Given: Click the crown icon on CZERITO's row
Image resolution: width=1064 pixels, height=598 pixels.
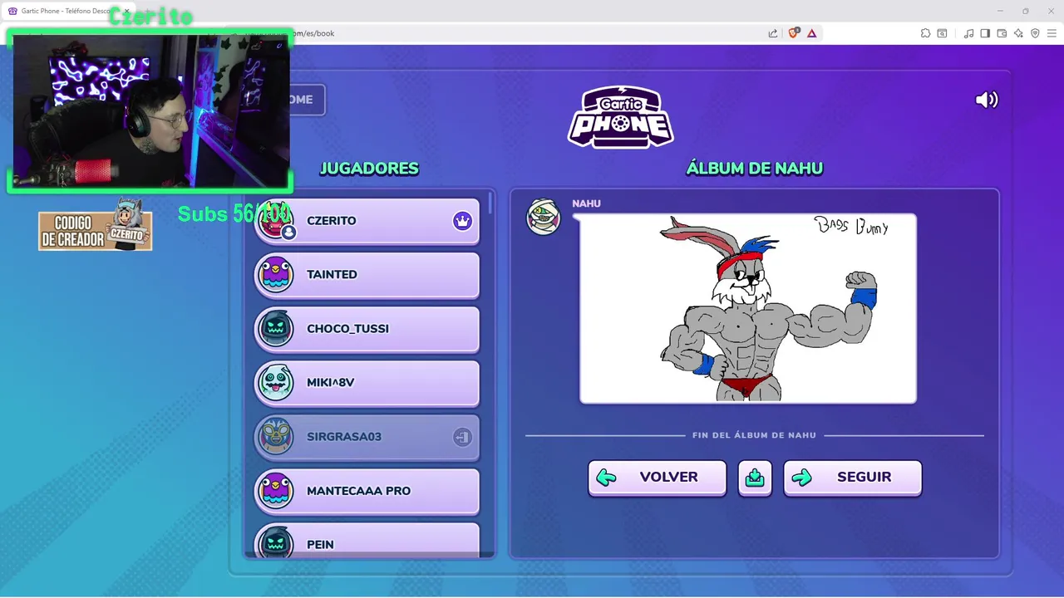Looking at the screenshot, I should pos(462,221).
